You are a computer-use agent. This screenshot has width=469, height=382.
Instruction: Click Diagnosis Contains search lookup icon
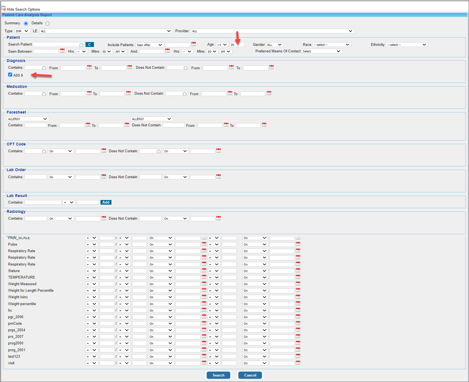[44, 68]
